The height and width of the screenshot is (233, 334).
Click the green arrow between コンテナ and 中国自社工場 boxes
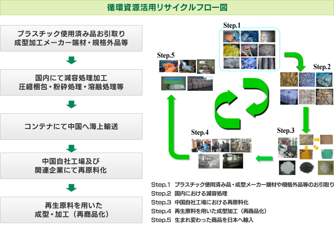[72, 148]
